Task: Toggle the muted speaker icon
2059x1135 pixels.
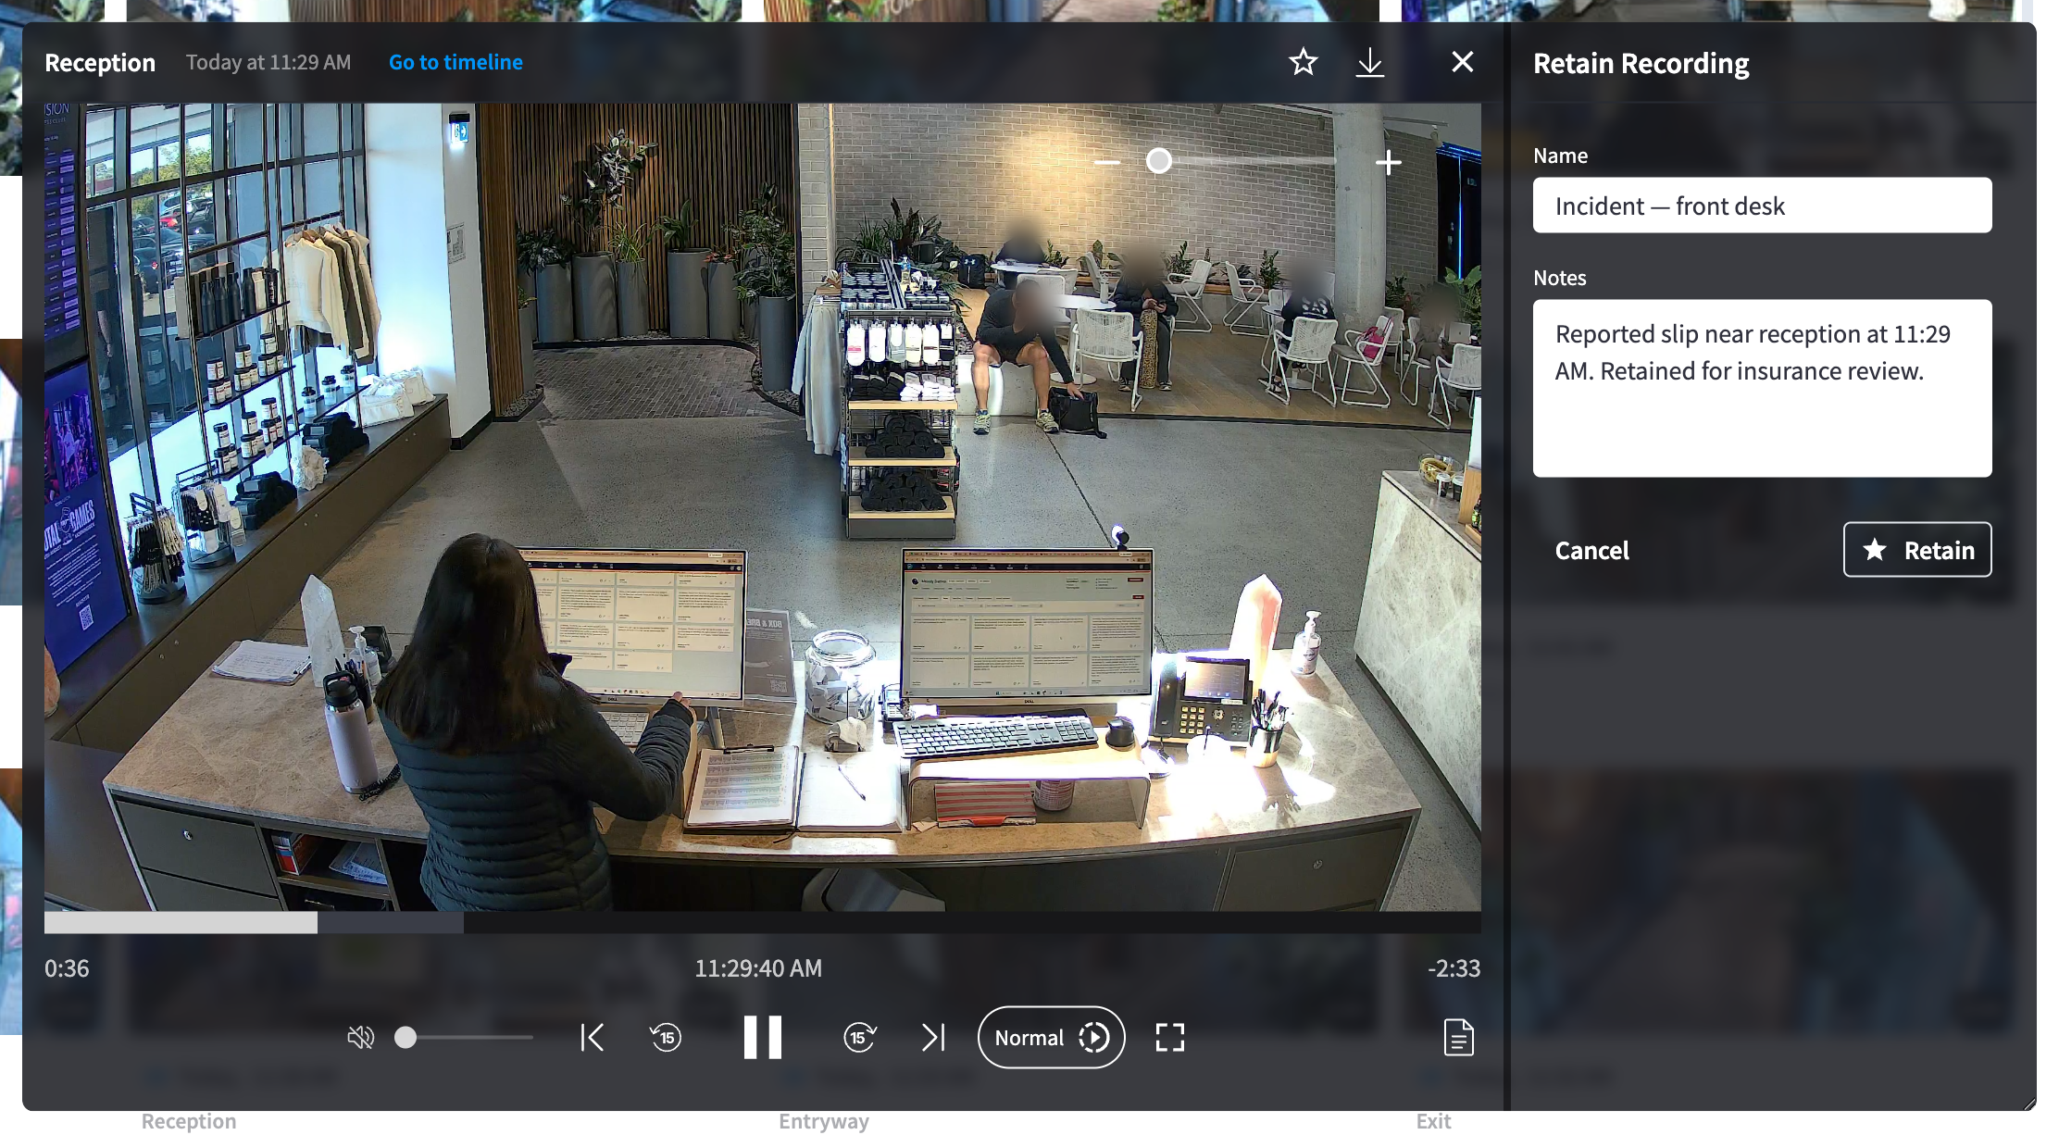Action: click(360, 1038)
